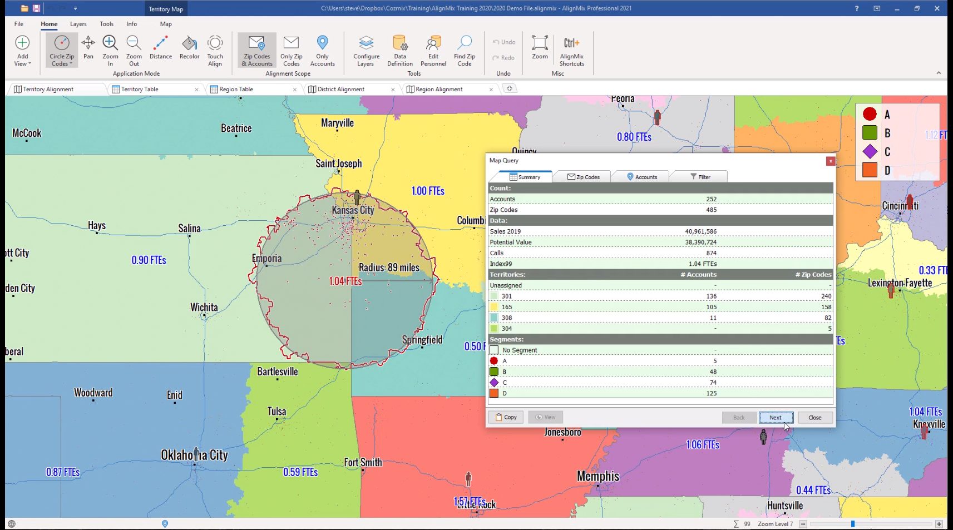Open the quick access toolbar customize arrow

(75, 8)
